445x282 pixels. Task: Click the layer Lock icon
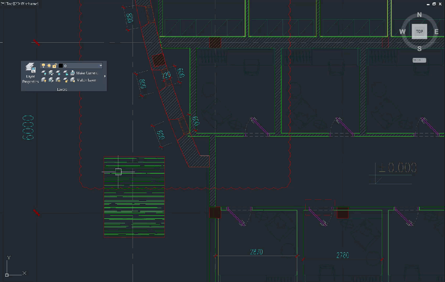click(x=65, y=73)
